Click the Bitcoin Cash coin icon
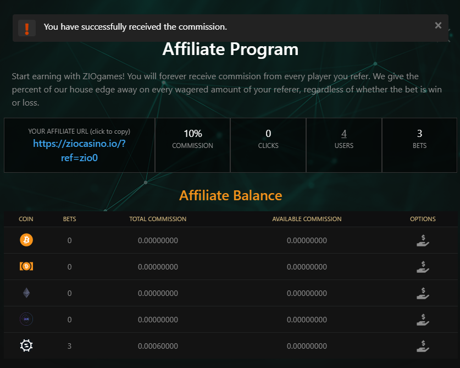The image size is (460, 368). [26, 267]
